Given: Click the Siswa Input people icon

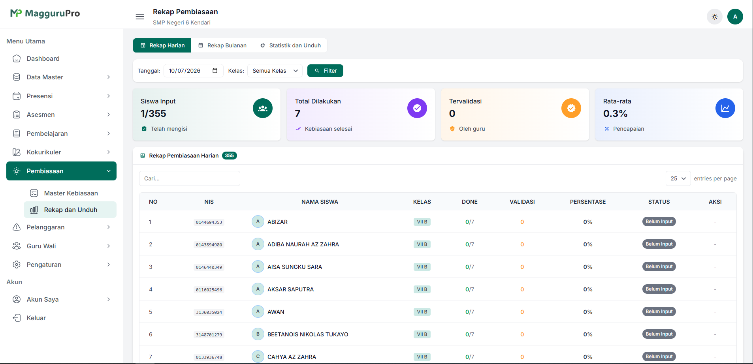Looking at the screenshot, I should coord(263,108).
